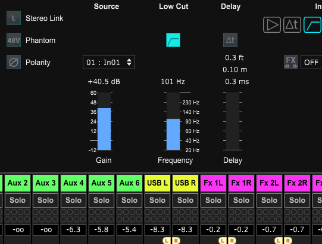Adjust the Gain slider bar
The image size is (322, 244).
(104, 121)
